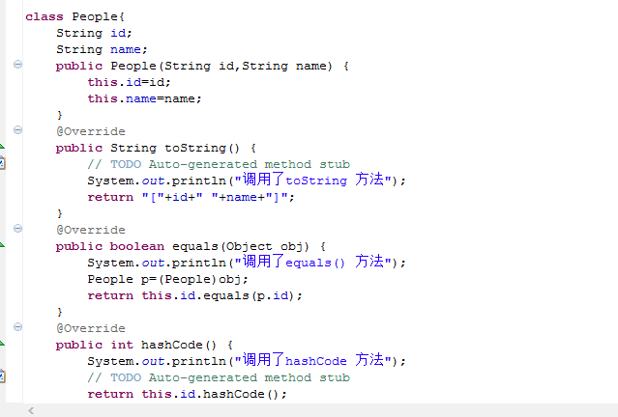This screenshot has height=417, width=618.
Task: Click the field declaration 'String name;'
Action: point(102,49)
